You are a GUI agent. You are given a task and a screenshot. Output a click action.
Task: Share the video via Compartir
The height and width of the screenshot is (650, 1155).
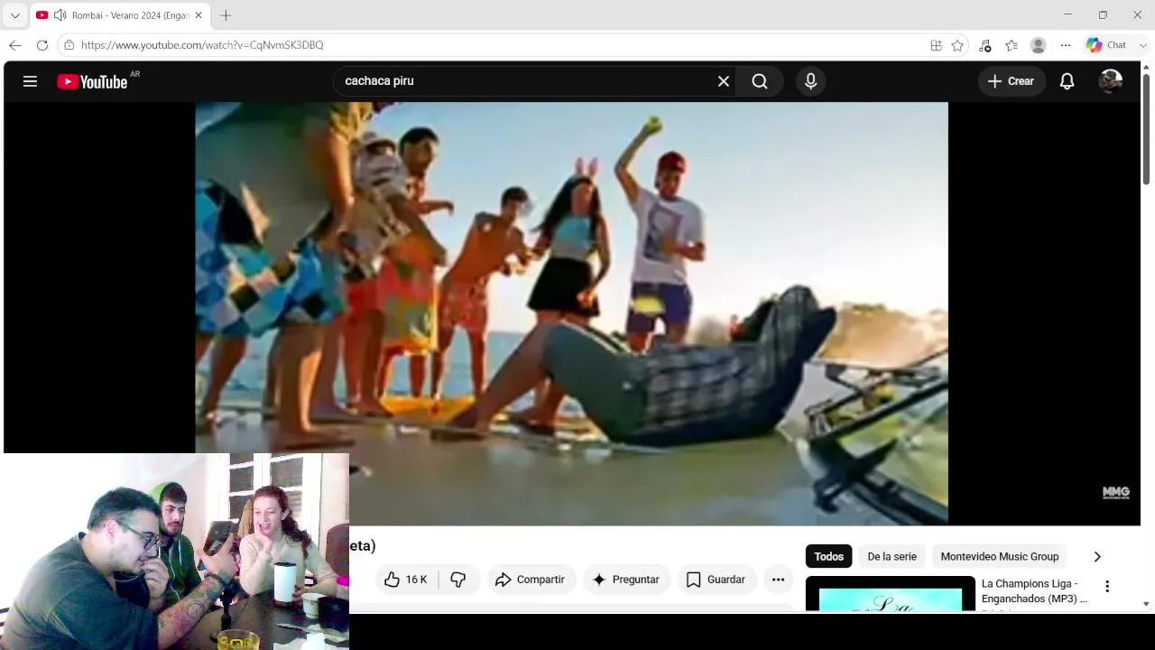click(530, 580)
